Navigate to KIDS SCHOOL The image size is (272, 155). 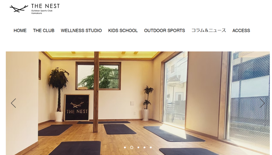click(123, 31)
